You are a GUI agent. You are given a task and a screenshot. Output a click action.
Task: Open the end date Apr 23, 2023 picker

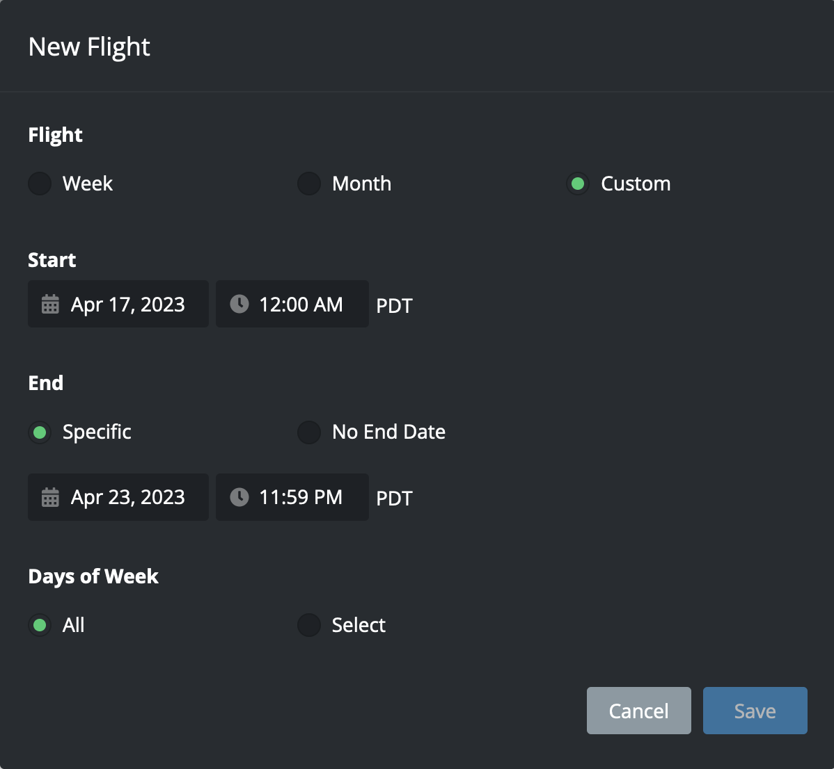pyautogui.click(x=128, y=497)
